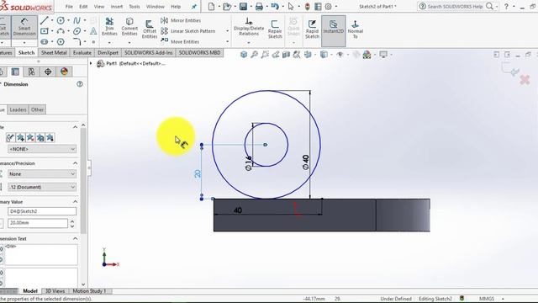Increase dimension value with spinner up
The height and width of the screenshot is (303, 538).
click(x=72, y=221)
